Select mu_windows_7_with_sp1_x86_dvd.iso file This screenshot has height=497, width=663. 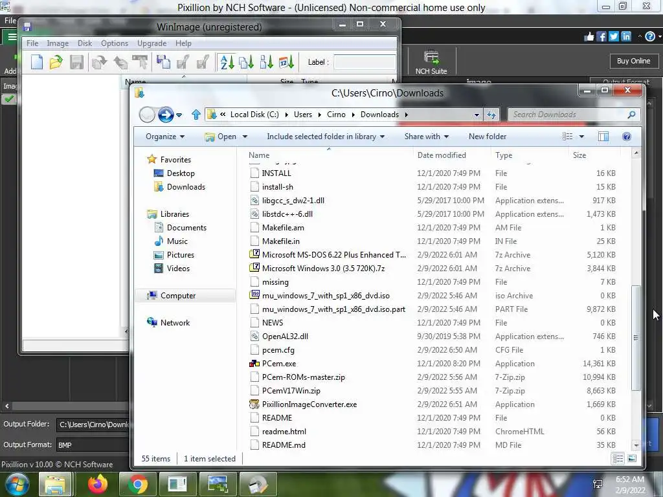[x=326, y=296]
